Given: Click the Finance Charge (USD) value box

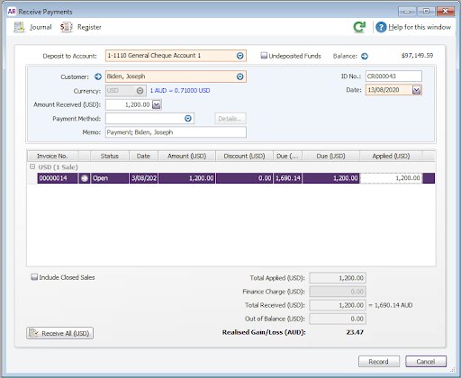Looking at the screenshot, I should [338, 292].
